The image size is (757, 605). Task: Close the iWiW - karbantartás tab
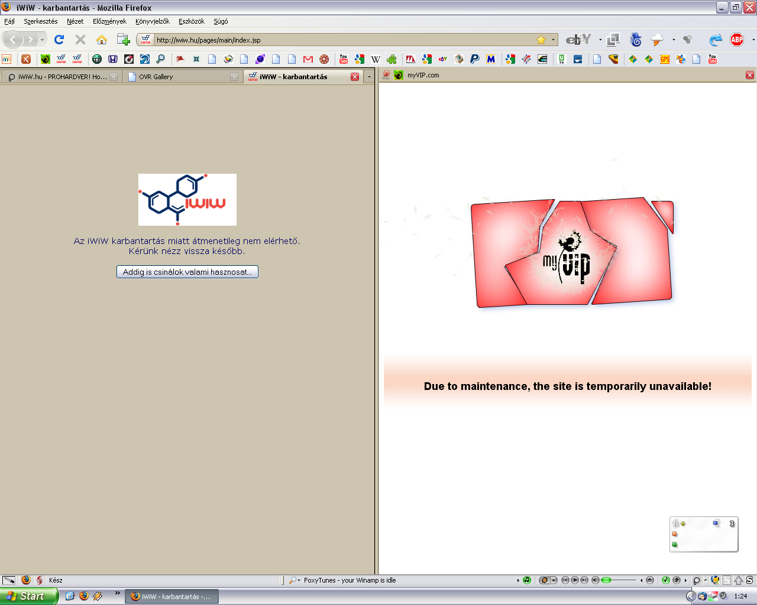pos(355,77)
